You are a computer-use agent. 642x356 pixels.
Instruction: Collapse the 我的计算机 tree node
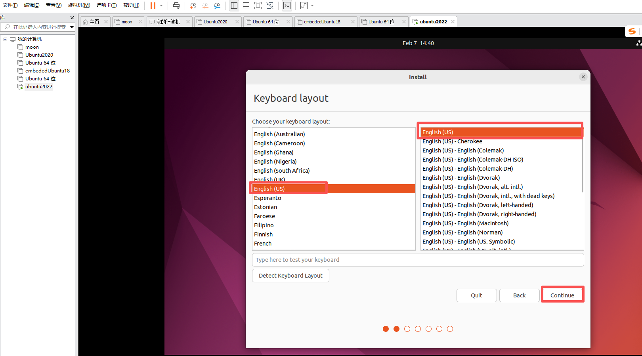click(x=5, y=39)
